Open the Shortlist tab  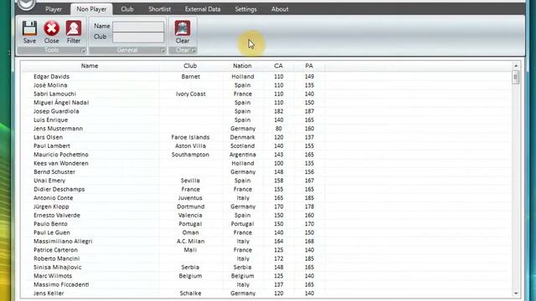click(160, 9)
